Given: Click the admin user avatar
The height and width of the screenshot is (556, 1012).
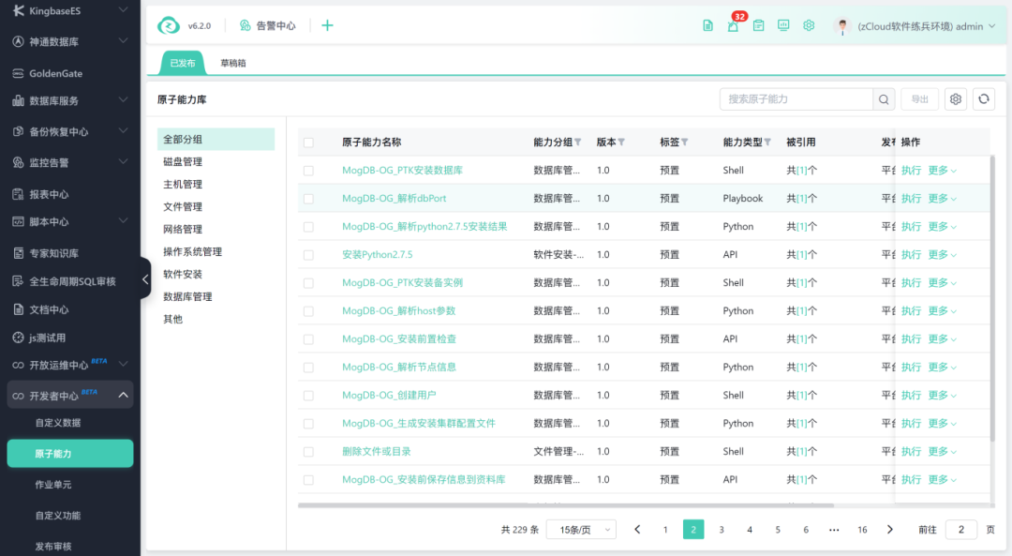Looking at the screenshot, I should coord(842,26).
